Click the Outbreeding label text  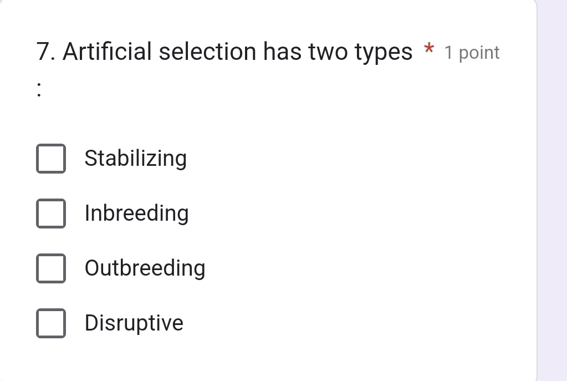[x=145, y=268]
